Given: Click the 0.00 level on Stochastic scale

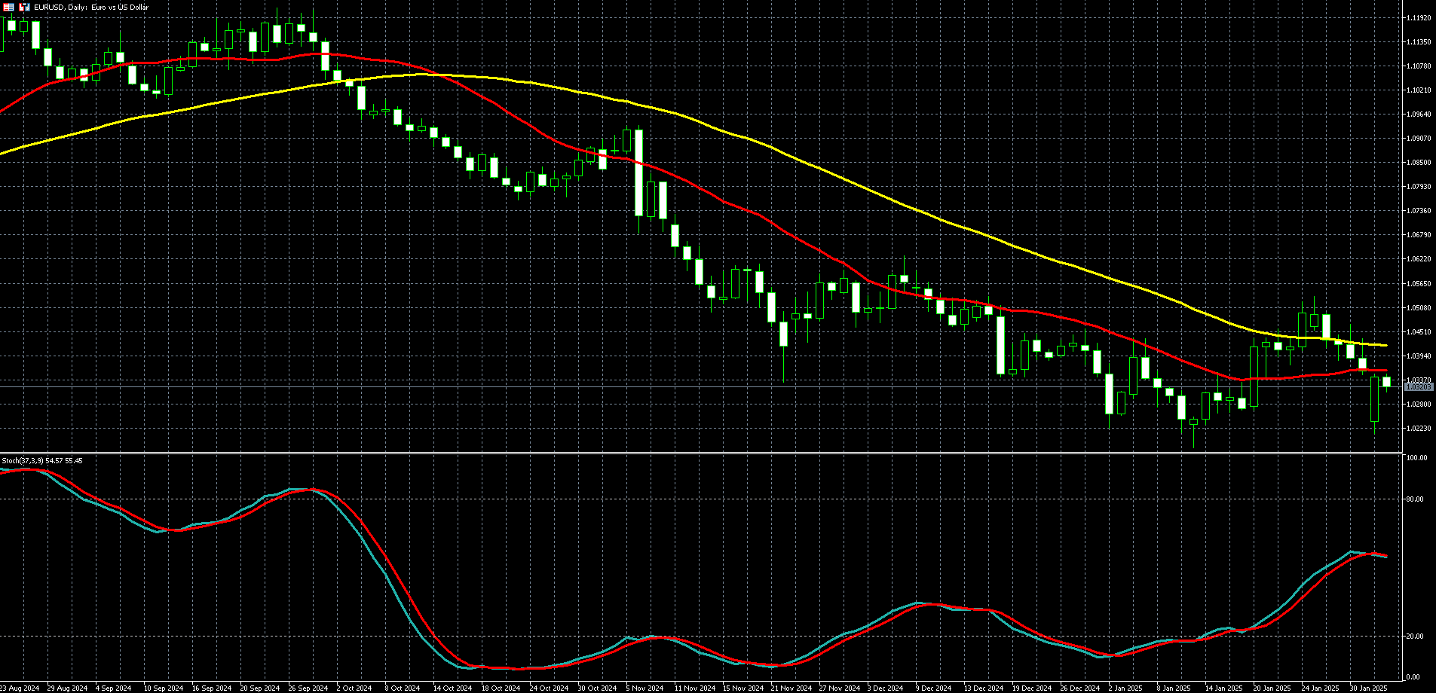Looking at the screenshot, I should coord(1415,676).
